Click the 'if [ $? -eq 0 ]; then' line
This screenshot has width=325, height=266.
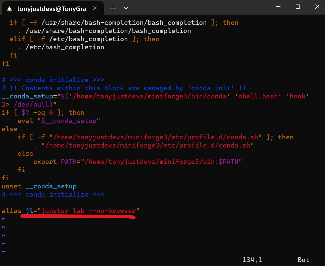coord(43,113)
